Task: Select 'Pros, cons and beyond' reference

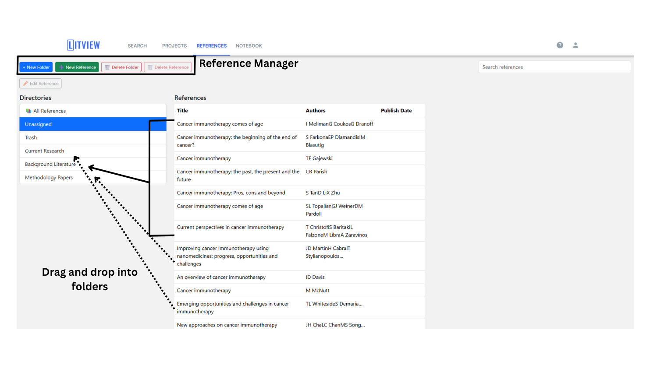Action: [x=299, y=193]
